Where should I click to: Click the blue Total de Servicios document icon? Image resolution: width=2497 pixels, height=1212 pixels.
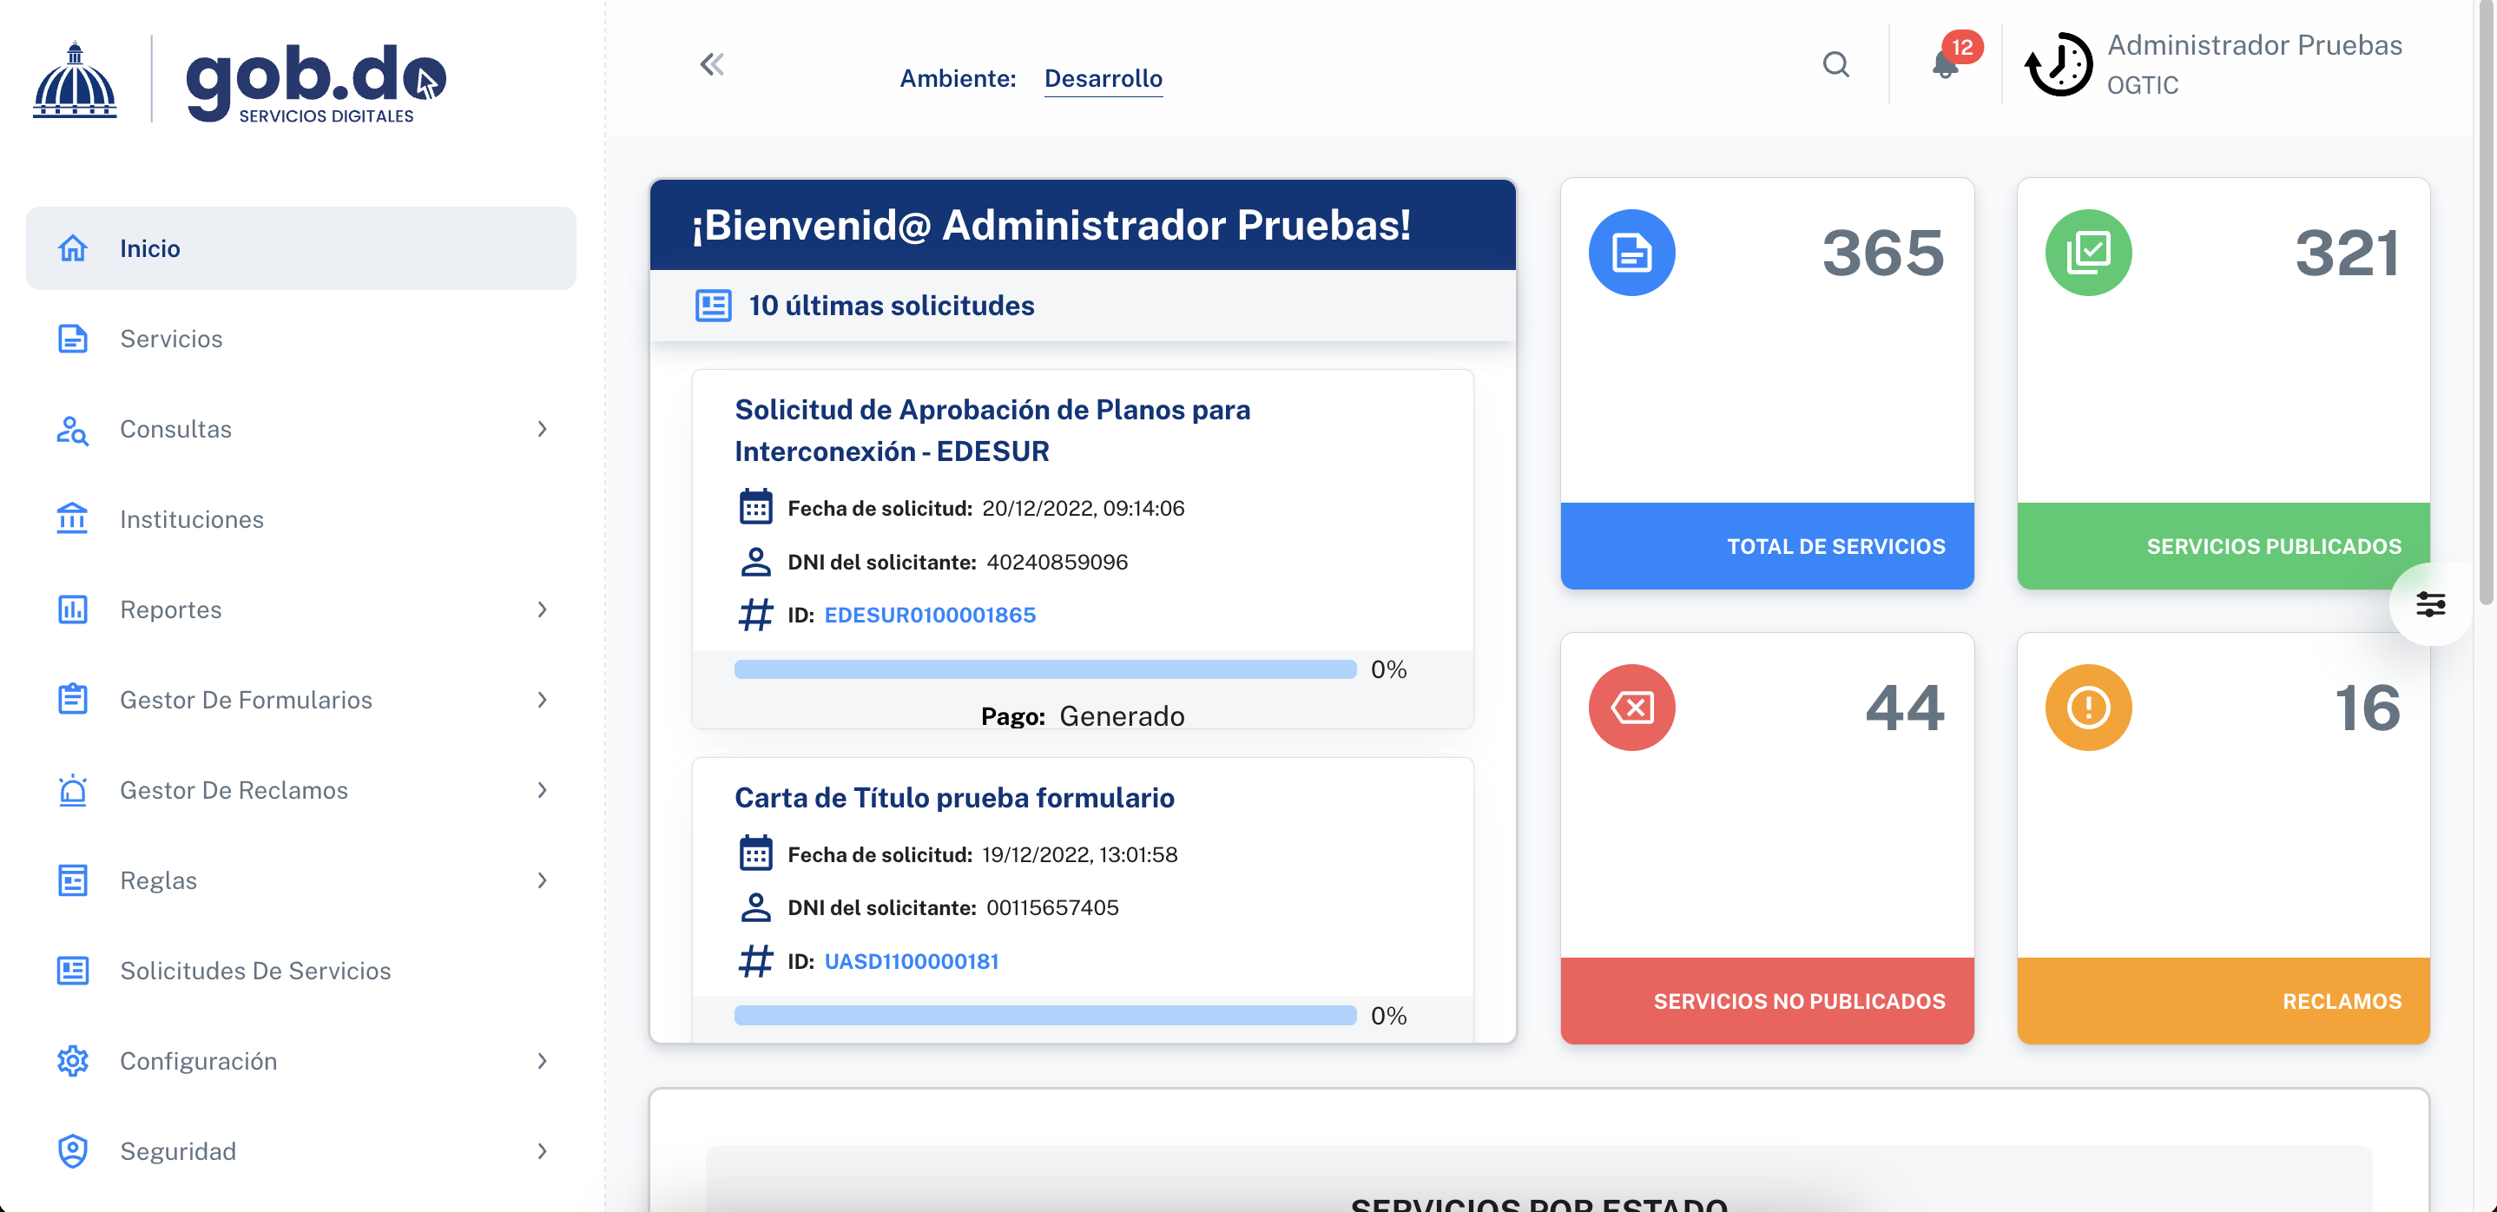click(x=1631, y=253)
